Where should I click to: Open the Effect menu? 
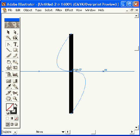69,10
